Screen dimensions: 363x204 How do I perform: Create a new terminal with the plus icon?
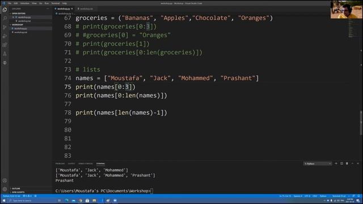(x=336, y=164)
